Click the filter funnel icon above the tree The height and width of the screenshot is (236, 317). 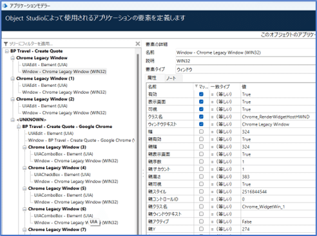coord(6,44)
